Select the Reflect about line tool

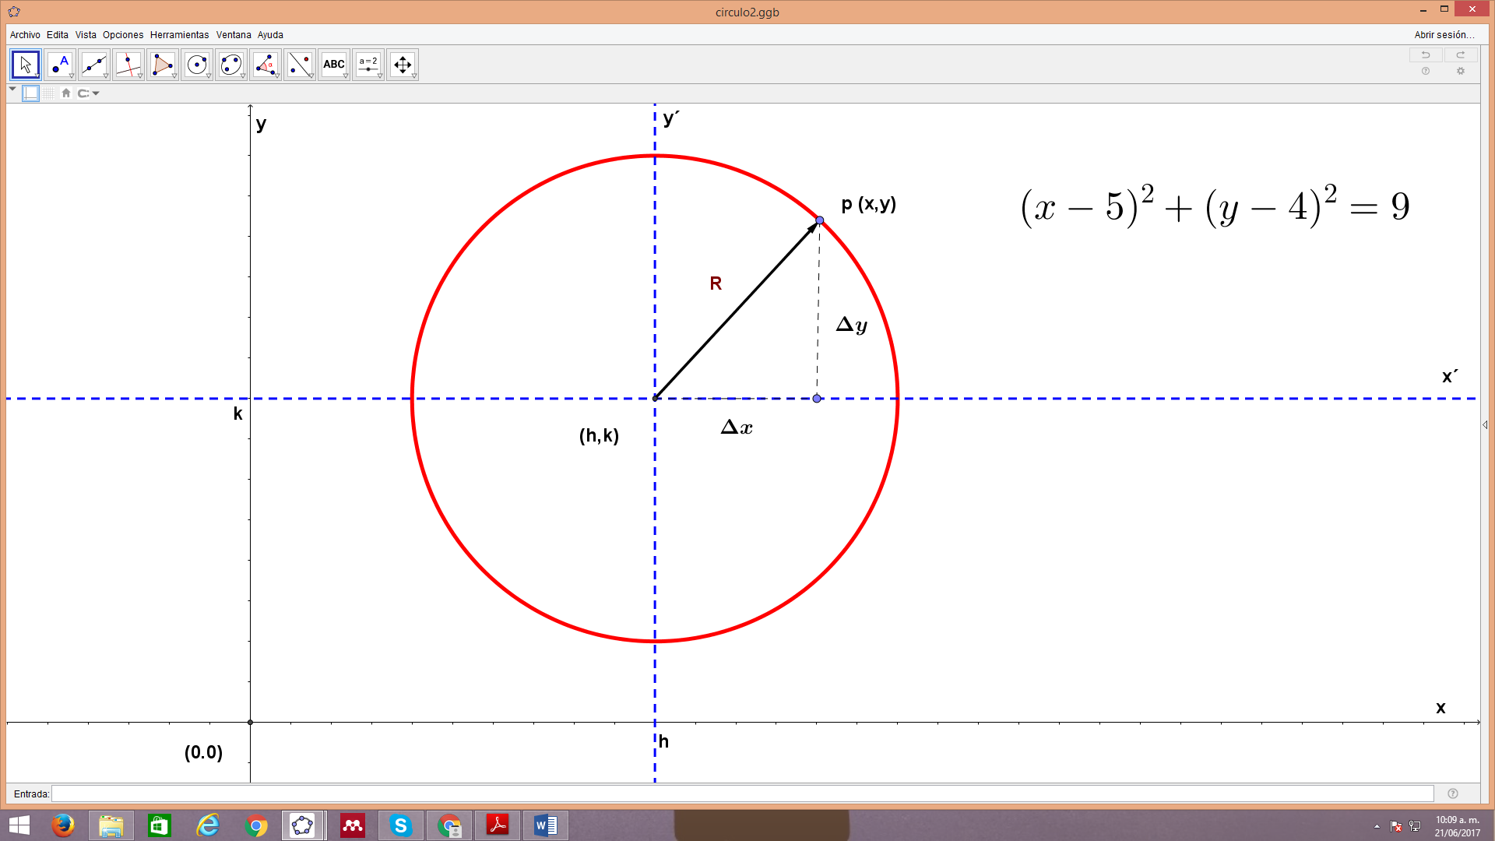point(300,65)
